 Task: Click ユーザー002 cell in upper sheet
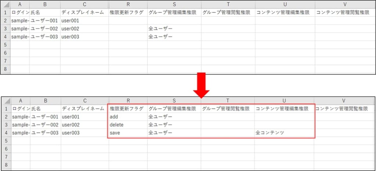[x=45, y=29]
